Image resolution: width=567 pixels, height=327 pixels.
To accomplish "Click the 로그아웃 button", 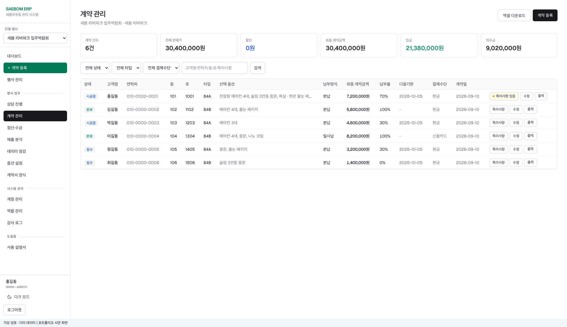I will point(14,310).
